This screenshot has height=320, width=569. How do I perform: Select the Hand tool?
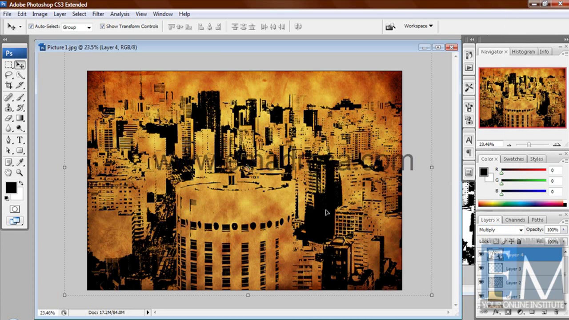tap(8, 173)
